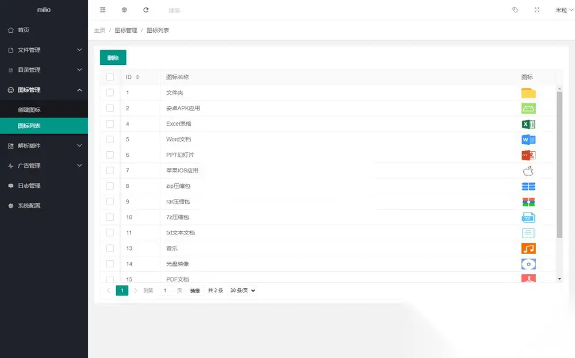The width and height of the screenshot is (575, 358).
Task: Click the Word icon in Word文档 row
Action: [528, 140]
